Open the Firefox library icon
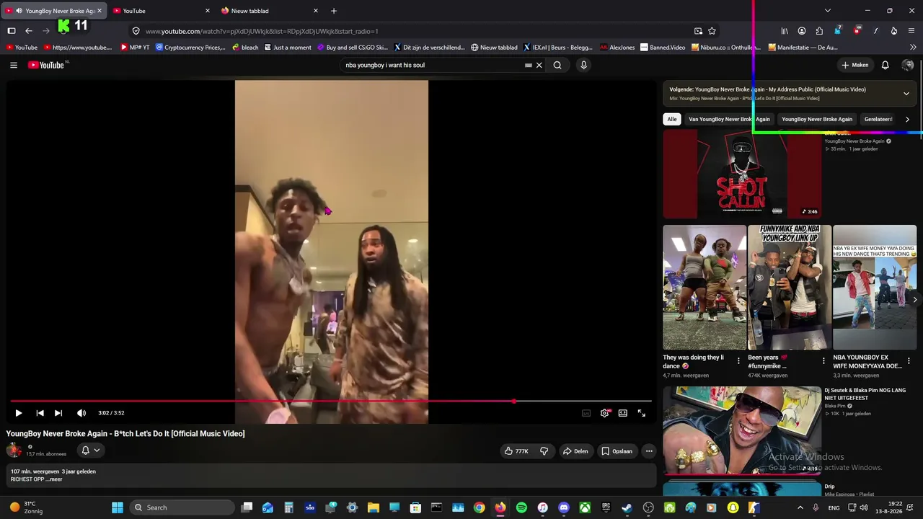Image resolution: width=923 pixels, height=519 pixels. (785, 31)
